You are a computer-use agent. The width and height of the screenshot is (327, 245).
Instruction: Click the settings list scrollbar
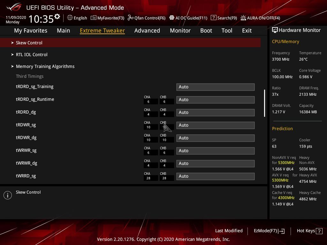pos(264,103)
